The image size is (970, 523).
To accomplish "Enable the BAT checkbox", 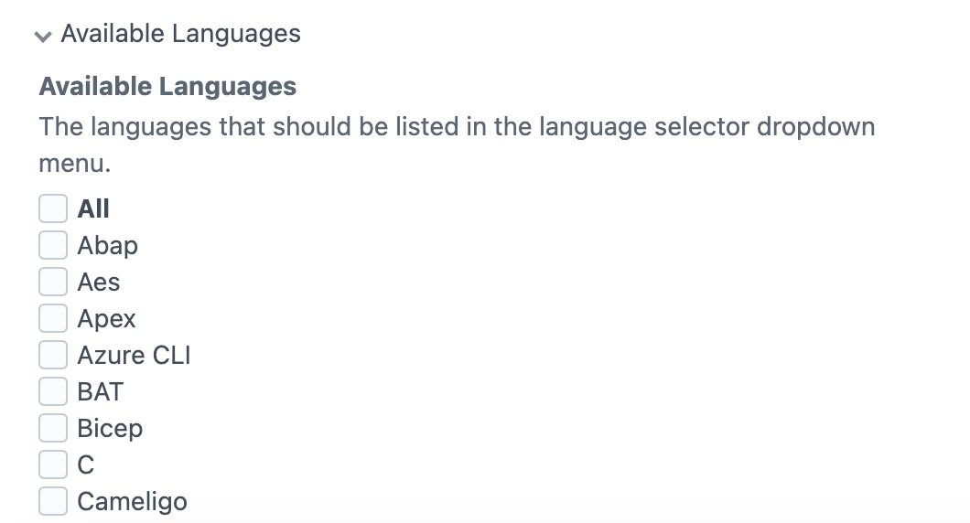I will (53, 391).
